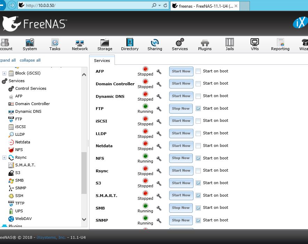Enable AFP Start on boot checkbox

pyautogui.click(x=198, y=71)
